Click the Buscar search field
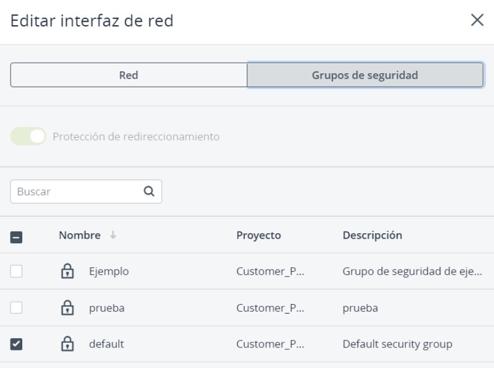The height and width of the screenshot is (368, 494). pos(86,191)
